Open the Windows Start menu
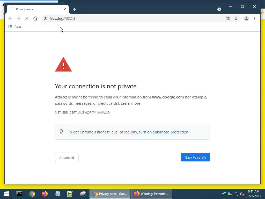This screenshot has width=265, height=199. point(6,194)
